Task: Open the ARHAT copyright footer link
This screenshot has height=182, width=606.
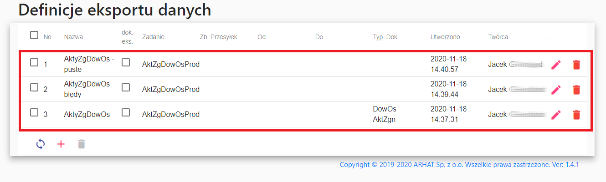Action: tap(459, 165)
